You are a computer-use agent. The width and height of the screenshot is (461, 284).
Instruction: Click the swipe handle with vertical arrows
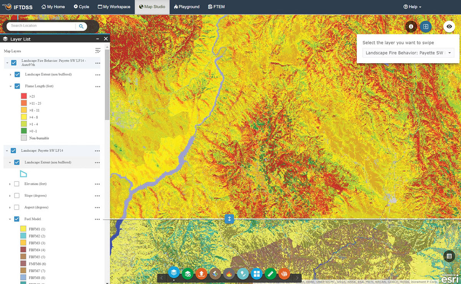229,219
